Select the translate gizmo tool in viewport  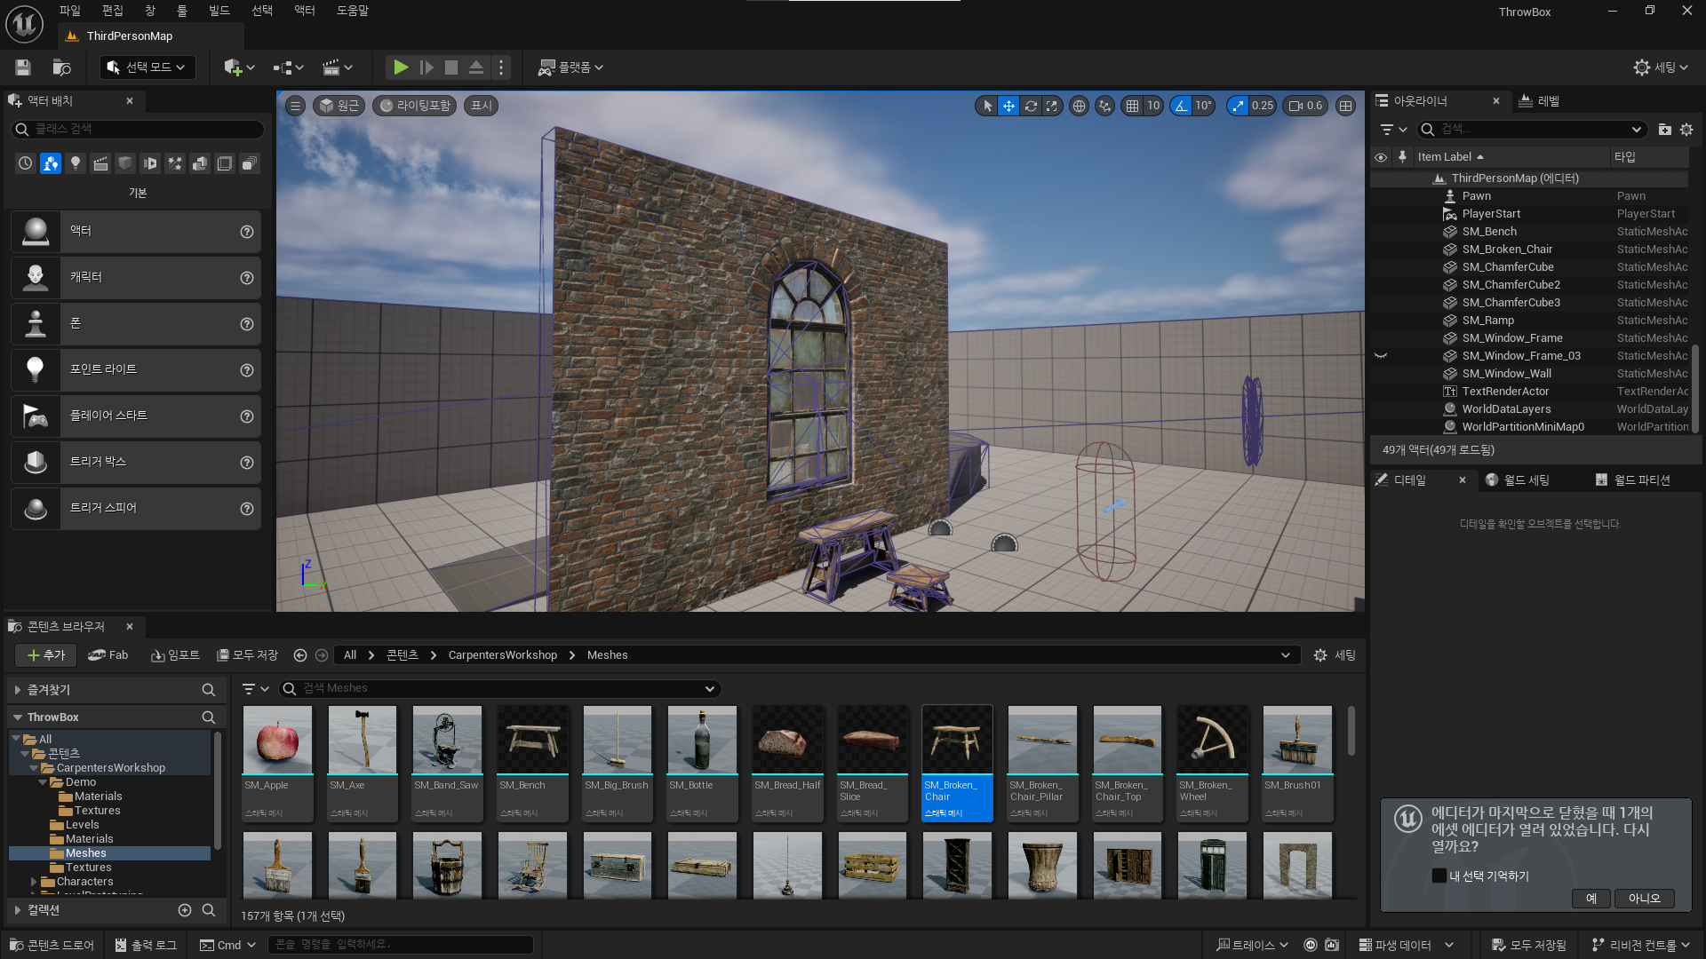click(1008, 106)
